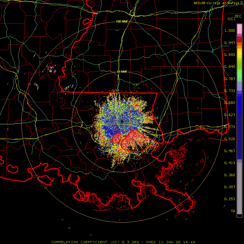Click the 14:44 timestamp in caption
This screenshot has height=244, width=244.
pyautogui.click(x=189, y=242)
